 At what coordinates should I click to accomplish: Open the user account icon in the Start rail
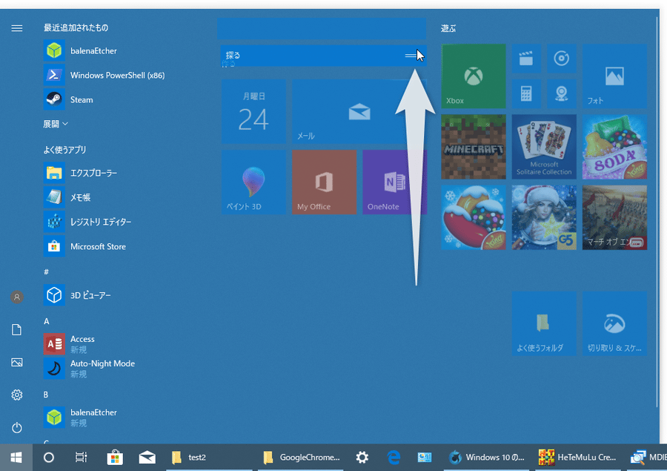click(x=17, y=297)
